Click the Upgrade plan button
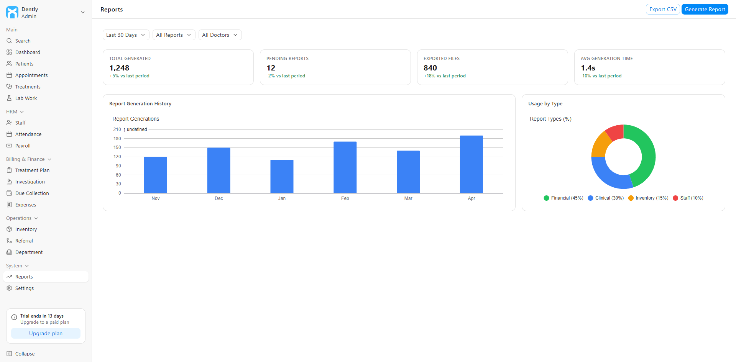 tap(46, 333)
